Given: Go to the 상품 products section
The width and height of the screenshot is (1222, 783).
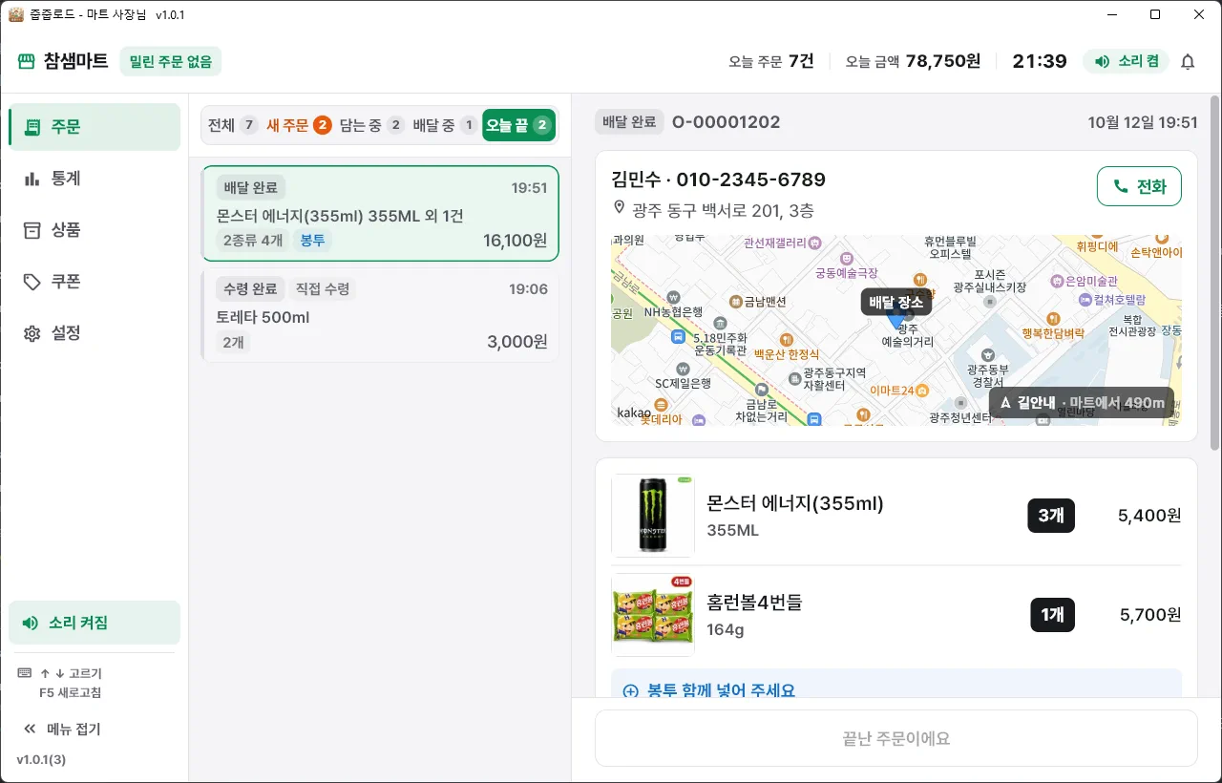Looking at the screenshot, I should 95,230.
